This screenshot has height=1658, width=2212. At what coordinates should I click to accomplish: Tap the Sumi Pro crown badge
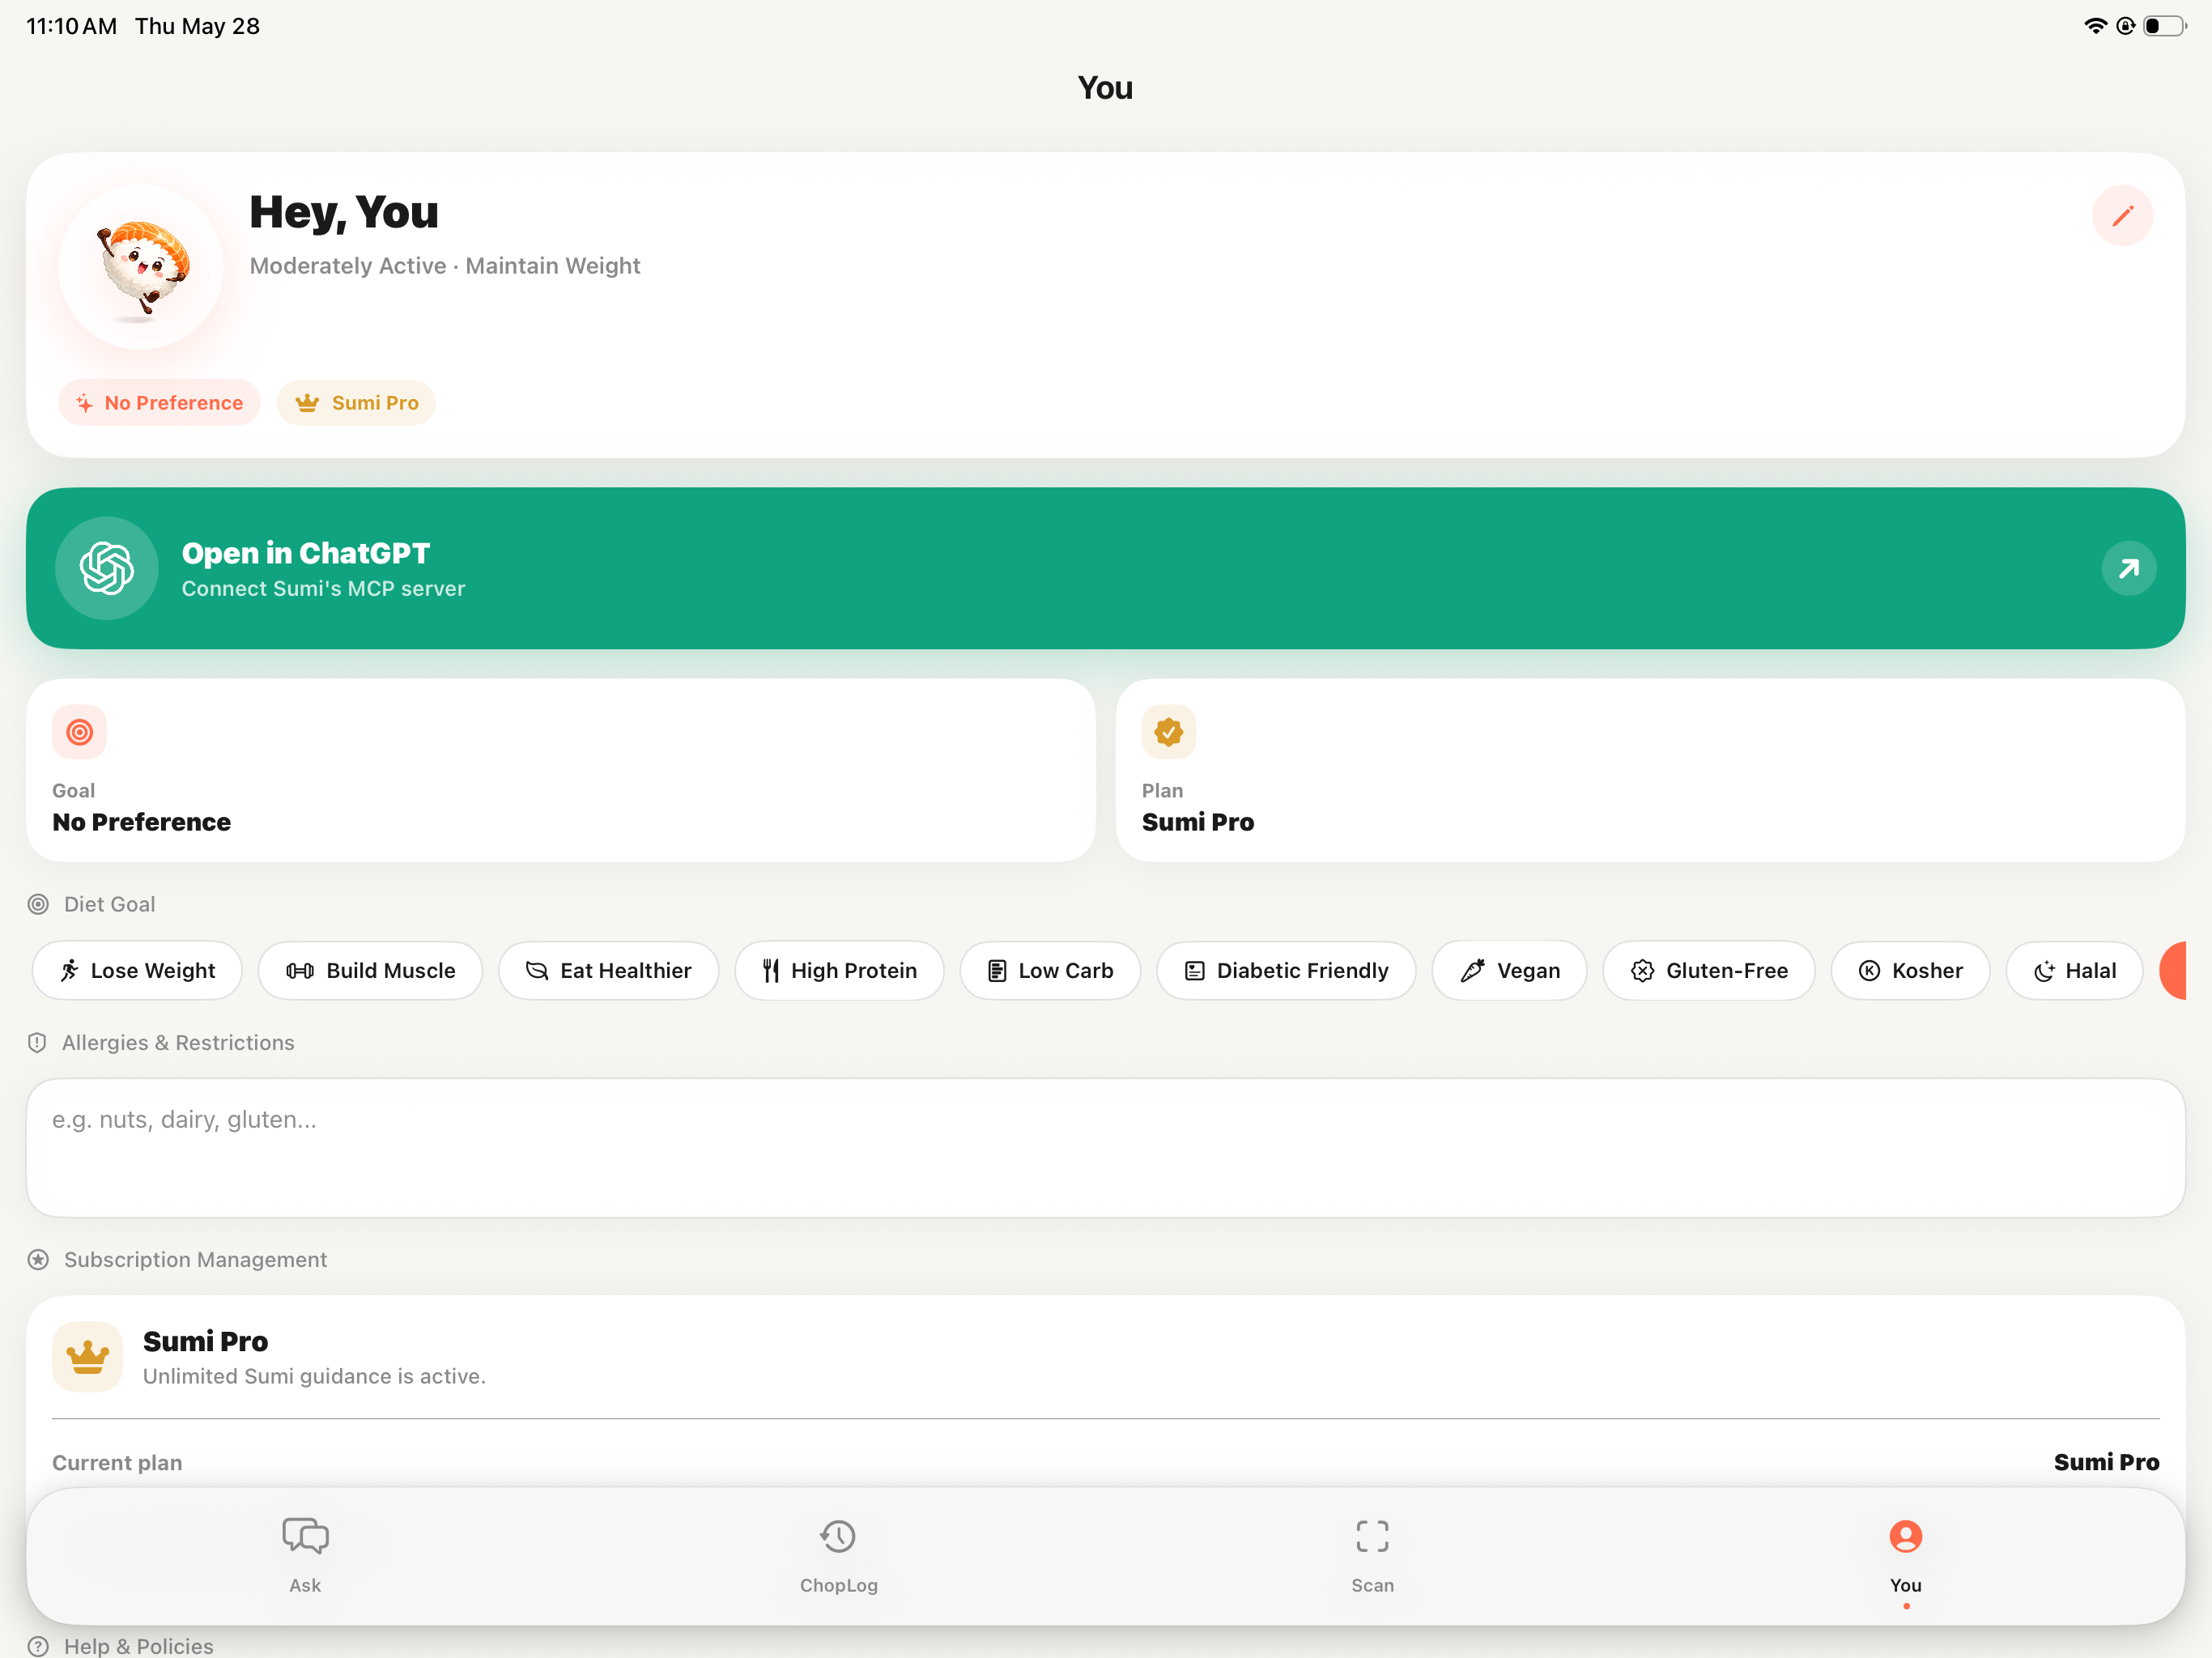356,403
